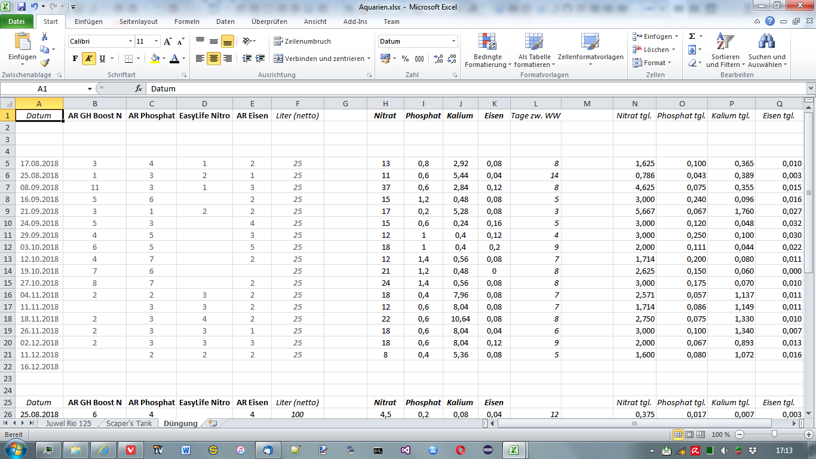Click the AutoSum sigma icon
816x459 pixels.
point(692,36)
